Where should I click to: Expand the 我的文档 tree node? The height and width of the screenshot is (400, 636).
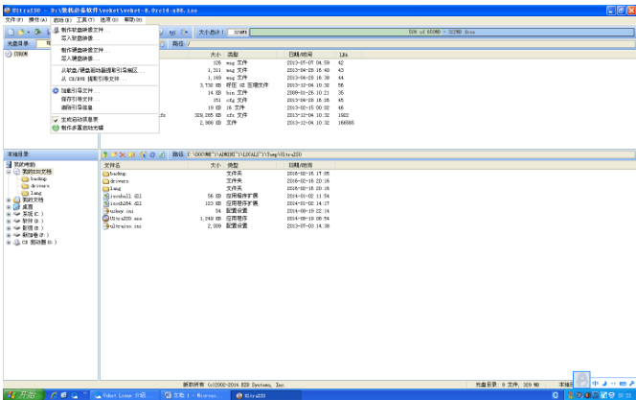pos(9,200)
